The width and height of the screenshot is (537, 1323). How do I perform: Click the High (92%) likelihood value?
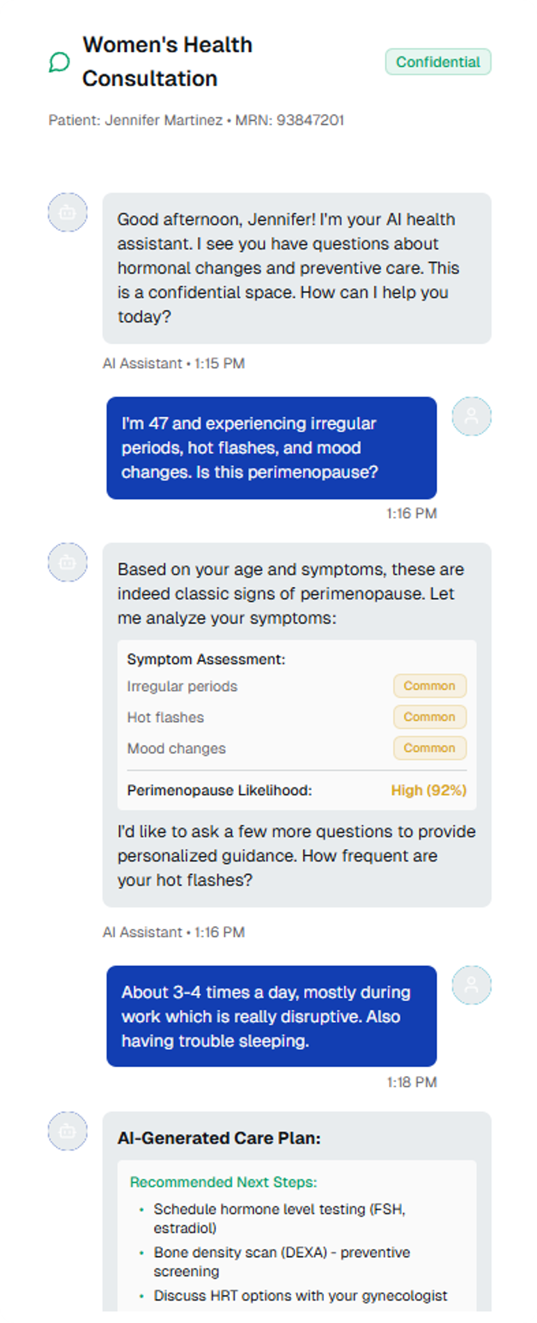(428, 790)
